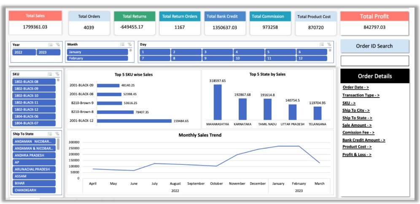Select day 4 in Day slicer
420x204 pixels.
coord(249,52)
